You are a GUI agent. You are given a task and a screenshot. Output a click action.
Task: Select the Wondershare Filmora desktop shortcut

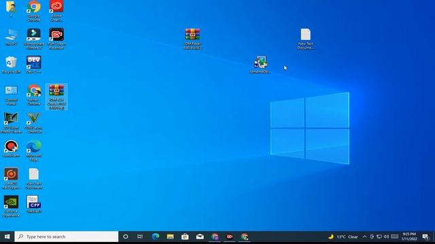click(34, 39)
